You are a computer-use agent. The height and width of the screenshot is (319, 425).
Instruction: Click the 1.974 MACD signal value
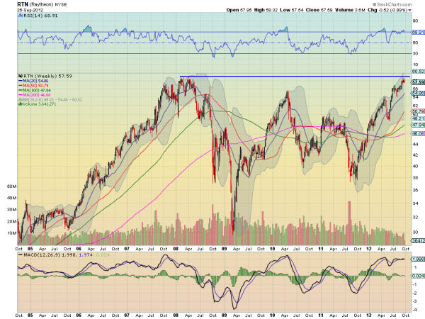(x=86, y=255)
